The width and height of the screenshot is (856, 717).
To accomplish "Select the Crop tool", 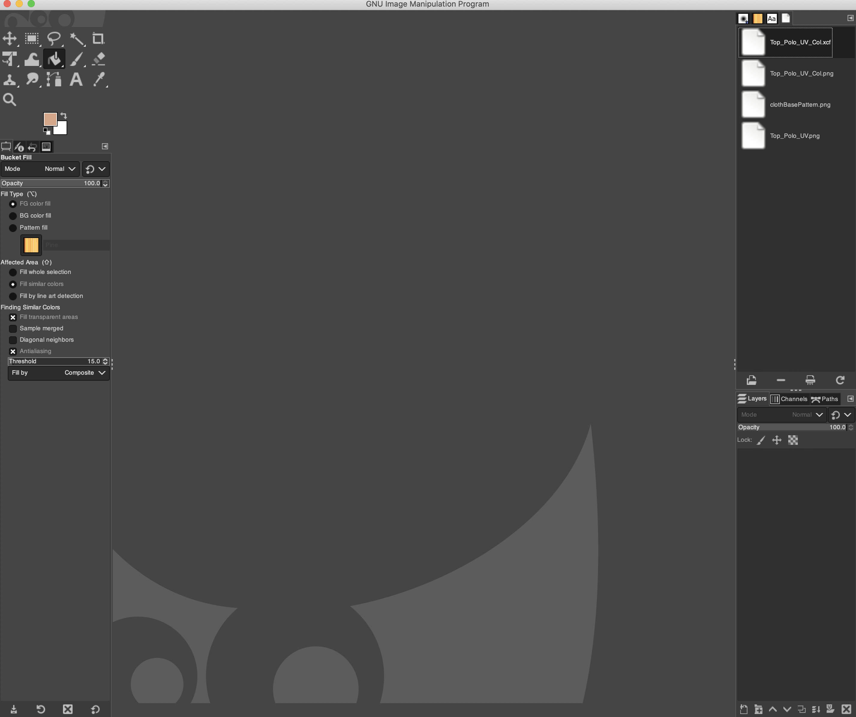I will [98, 39].
